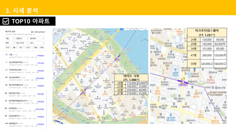This screenshot has width=236, height=133.
Task: Select rank 2 당산센트럴아이파크 row
Action: [25, 63]
